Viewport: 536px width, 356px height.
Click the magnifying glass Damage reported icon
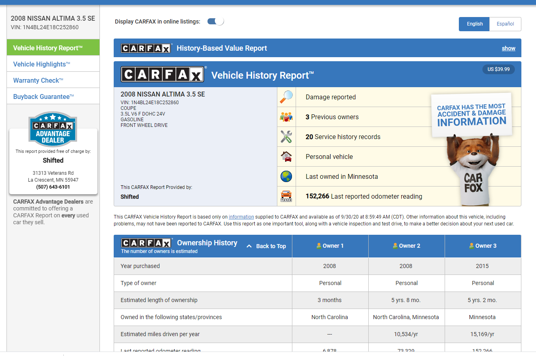tap(286, 97)
